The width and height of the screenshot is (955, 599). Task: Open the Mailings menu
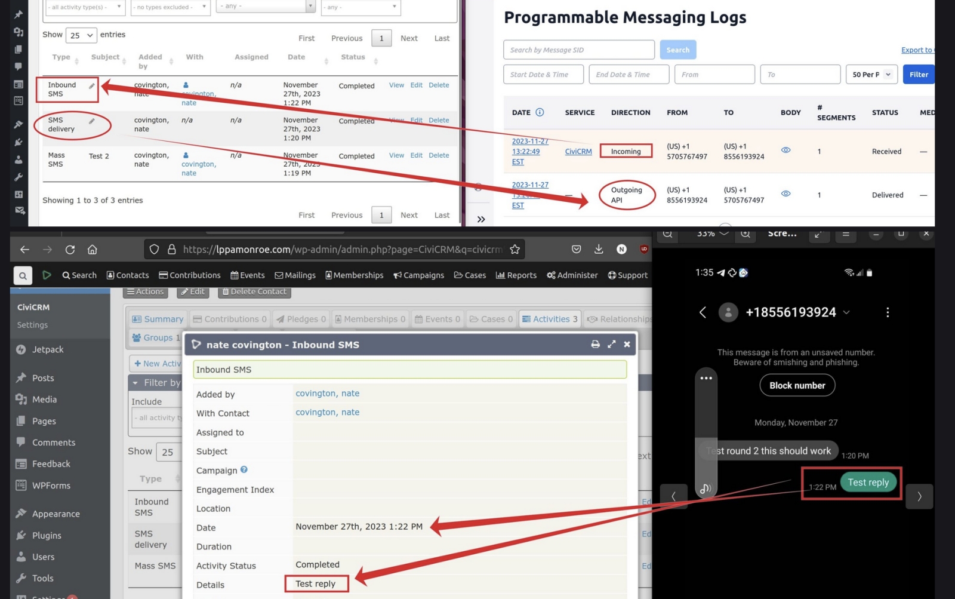(x=295, y=275)
